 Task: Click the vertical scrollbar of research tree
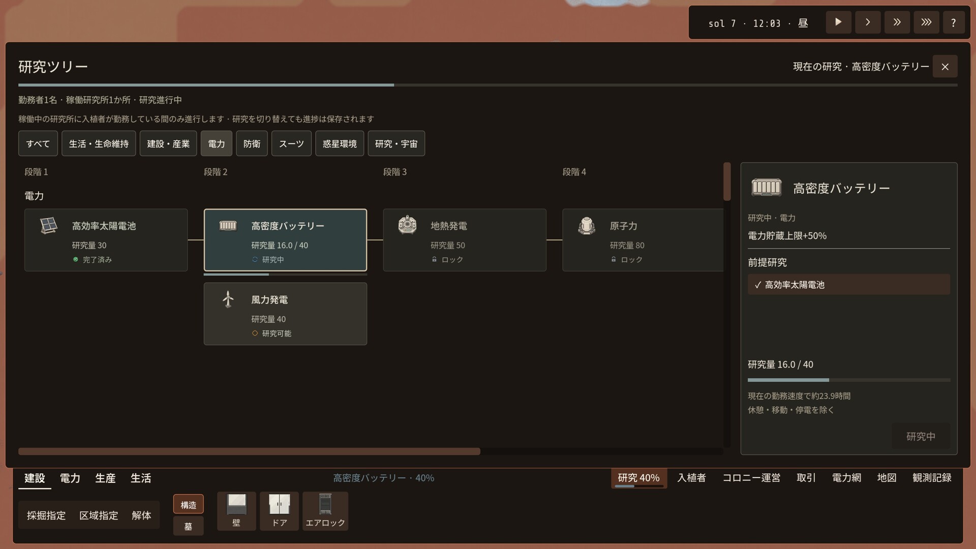pos(727,181)
